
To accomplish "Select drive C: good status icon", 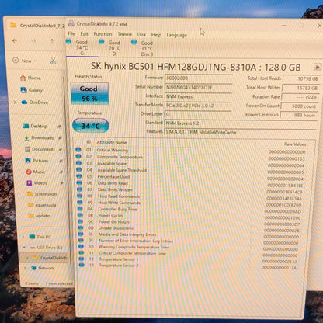I will [x=69, y=41].
